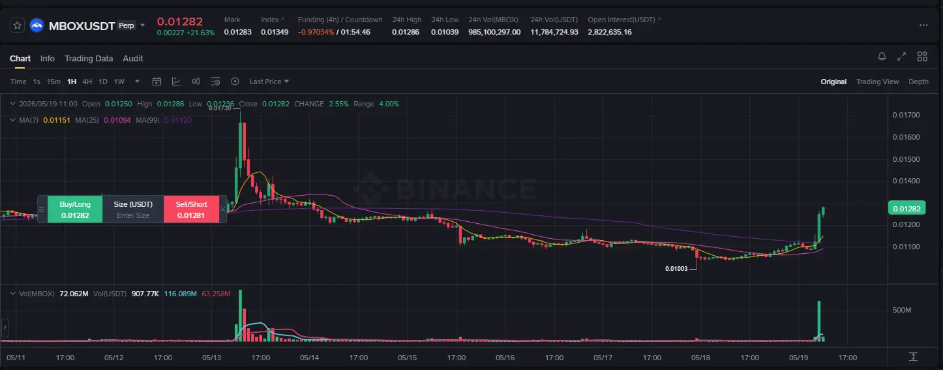
Task: Open MBOXUSDT symbol selector dropdown arrow
Action: (143, 25)
